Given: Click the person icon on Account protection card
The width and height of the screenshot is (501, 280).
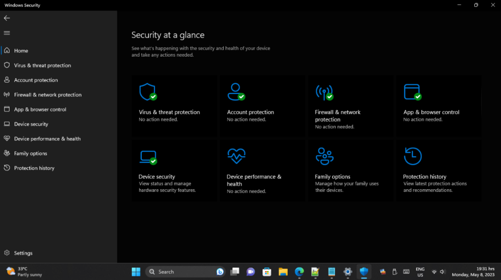Looking at the screenshot, I should click(236, 92).
